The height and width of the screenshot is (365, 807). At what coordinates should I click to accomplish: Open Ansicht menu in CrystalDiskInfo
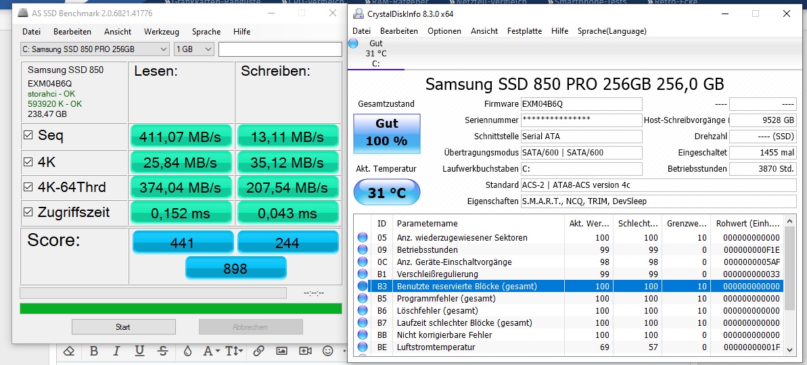tap(484, 31)
